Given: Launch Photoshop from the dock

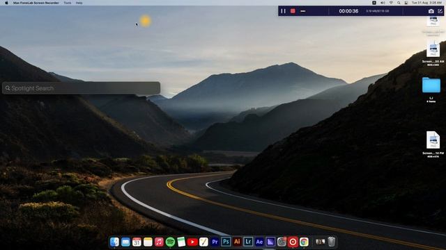Looking at the screenshot, I should [226, 242].
